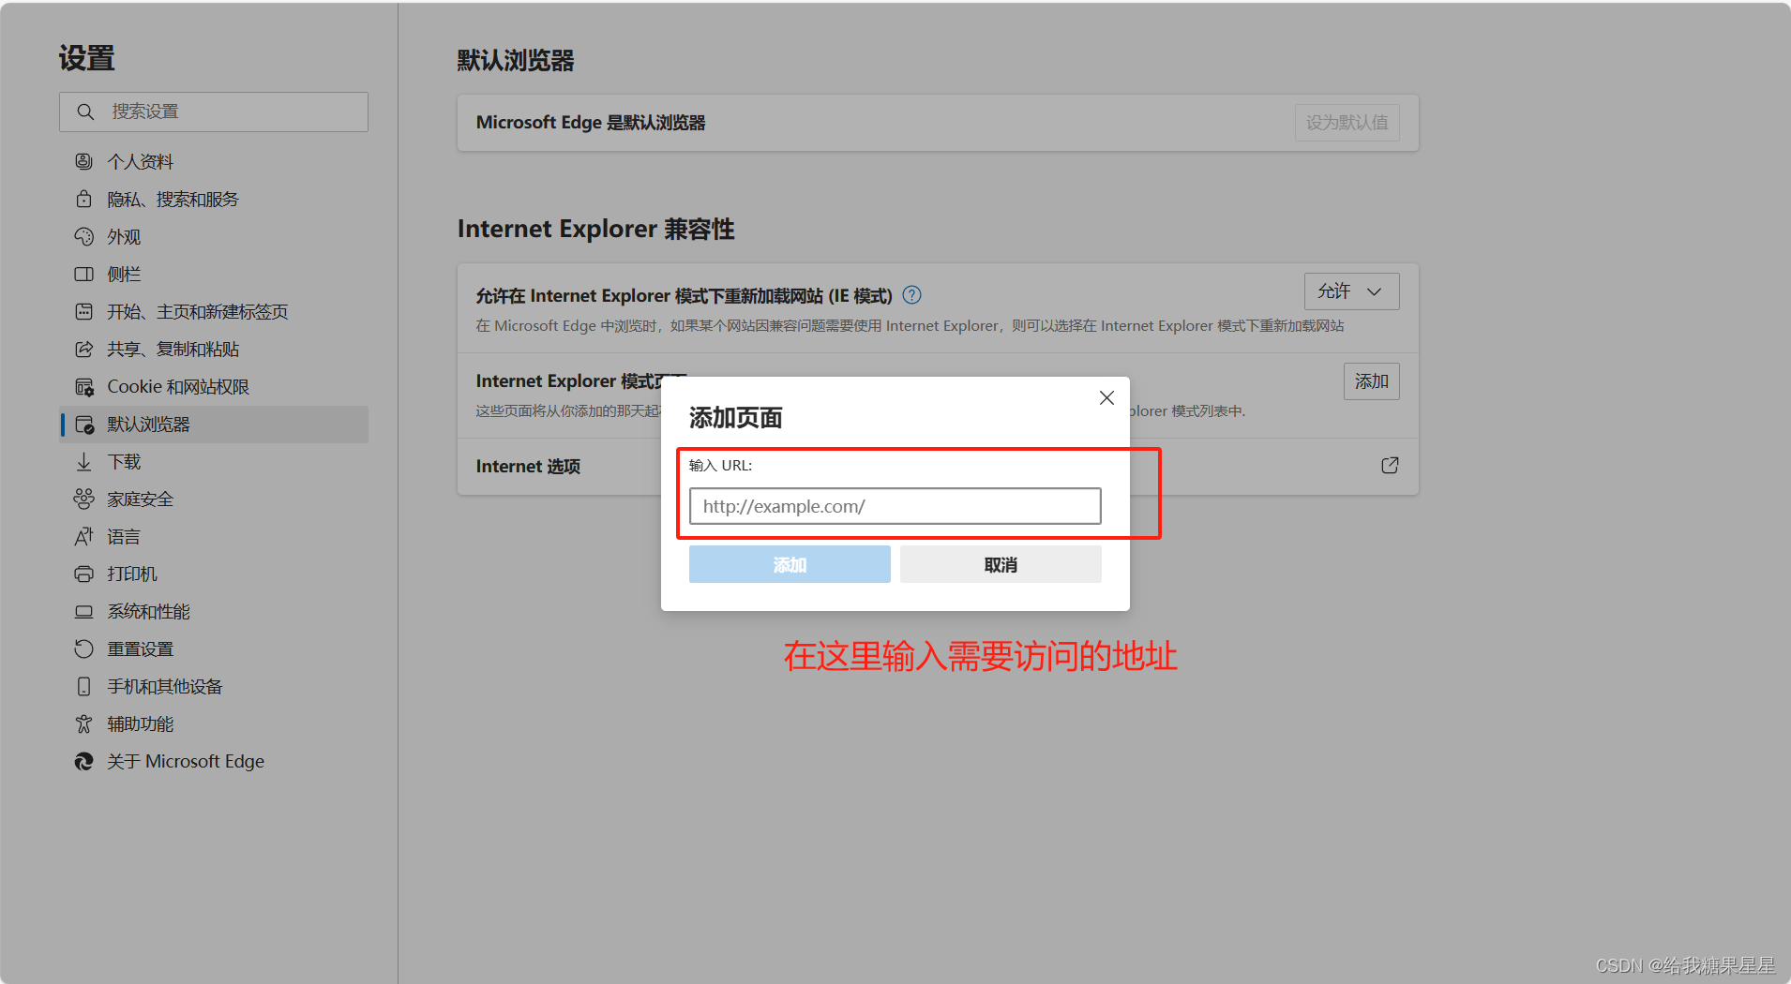
Task: Click the 添加 button for IE mode pages
Action: (x=1371, y=381)
